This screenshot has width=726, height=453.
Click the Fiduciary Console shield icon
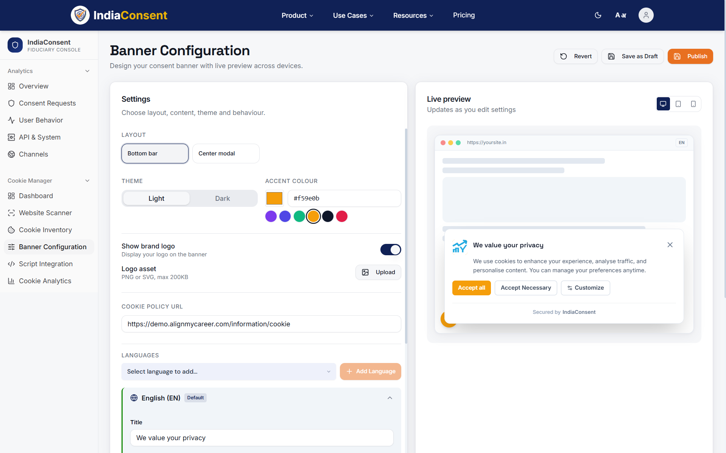point(15,45)
